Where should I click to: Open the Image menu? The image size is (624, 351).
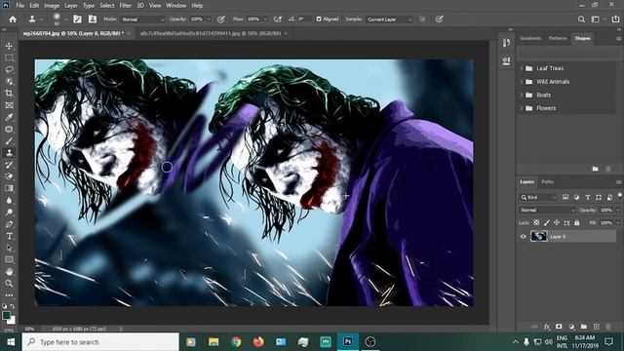[x=52, y=6]
